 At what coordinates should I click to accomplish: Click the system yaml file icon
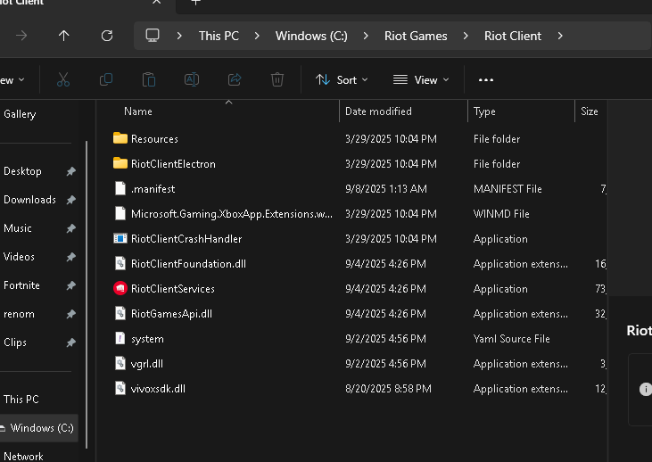120,338
